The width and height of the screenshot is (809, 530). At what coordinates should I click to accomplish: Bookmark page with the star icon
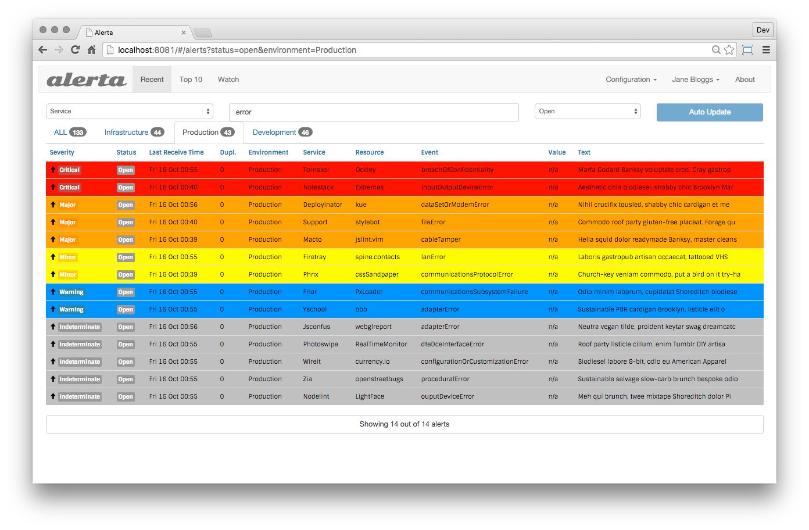(x=729, y=50)
